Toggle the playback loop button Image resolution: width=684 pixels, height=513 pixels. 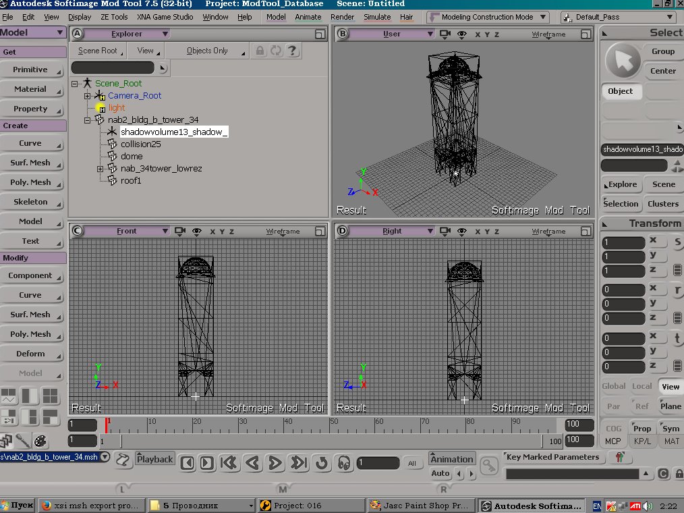[x=322, y=463]
